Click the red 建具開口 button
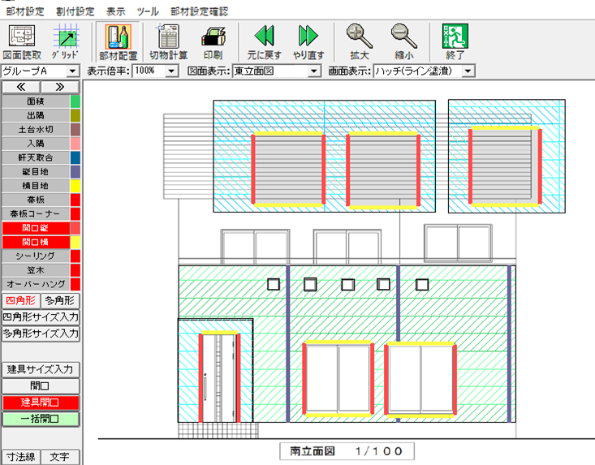 tap(41, 403)
